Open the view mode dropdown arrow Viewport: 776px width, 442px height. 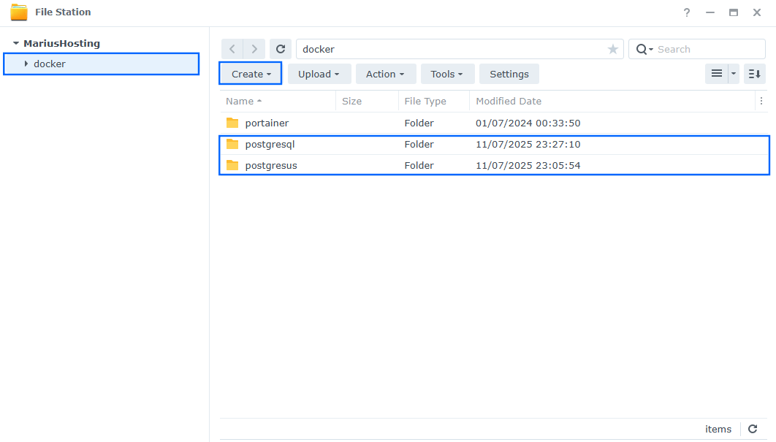[734, 74]
